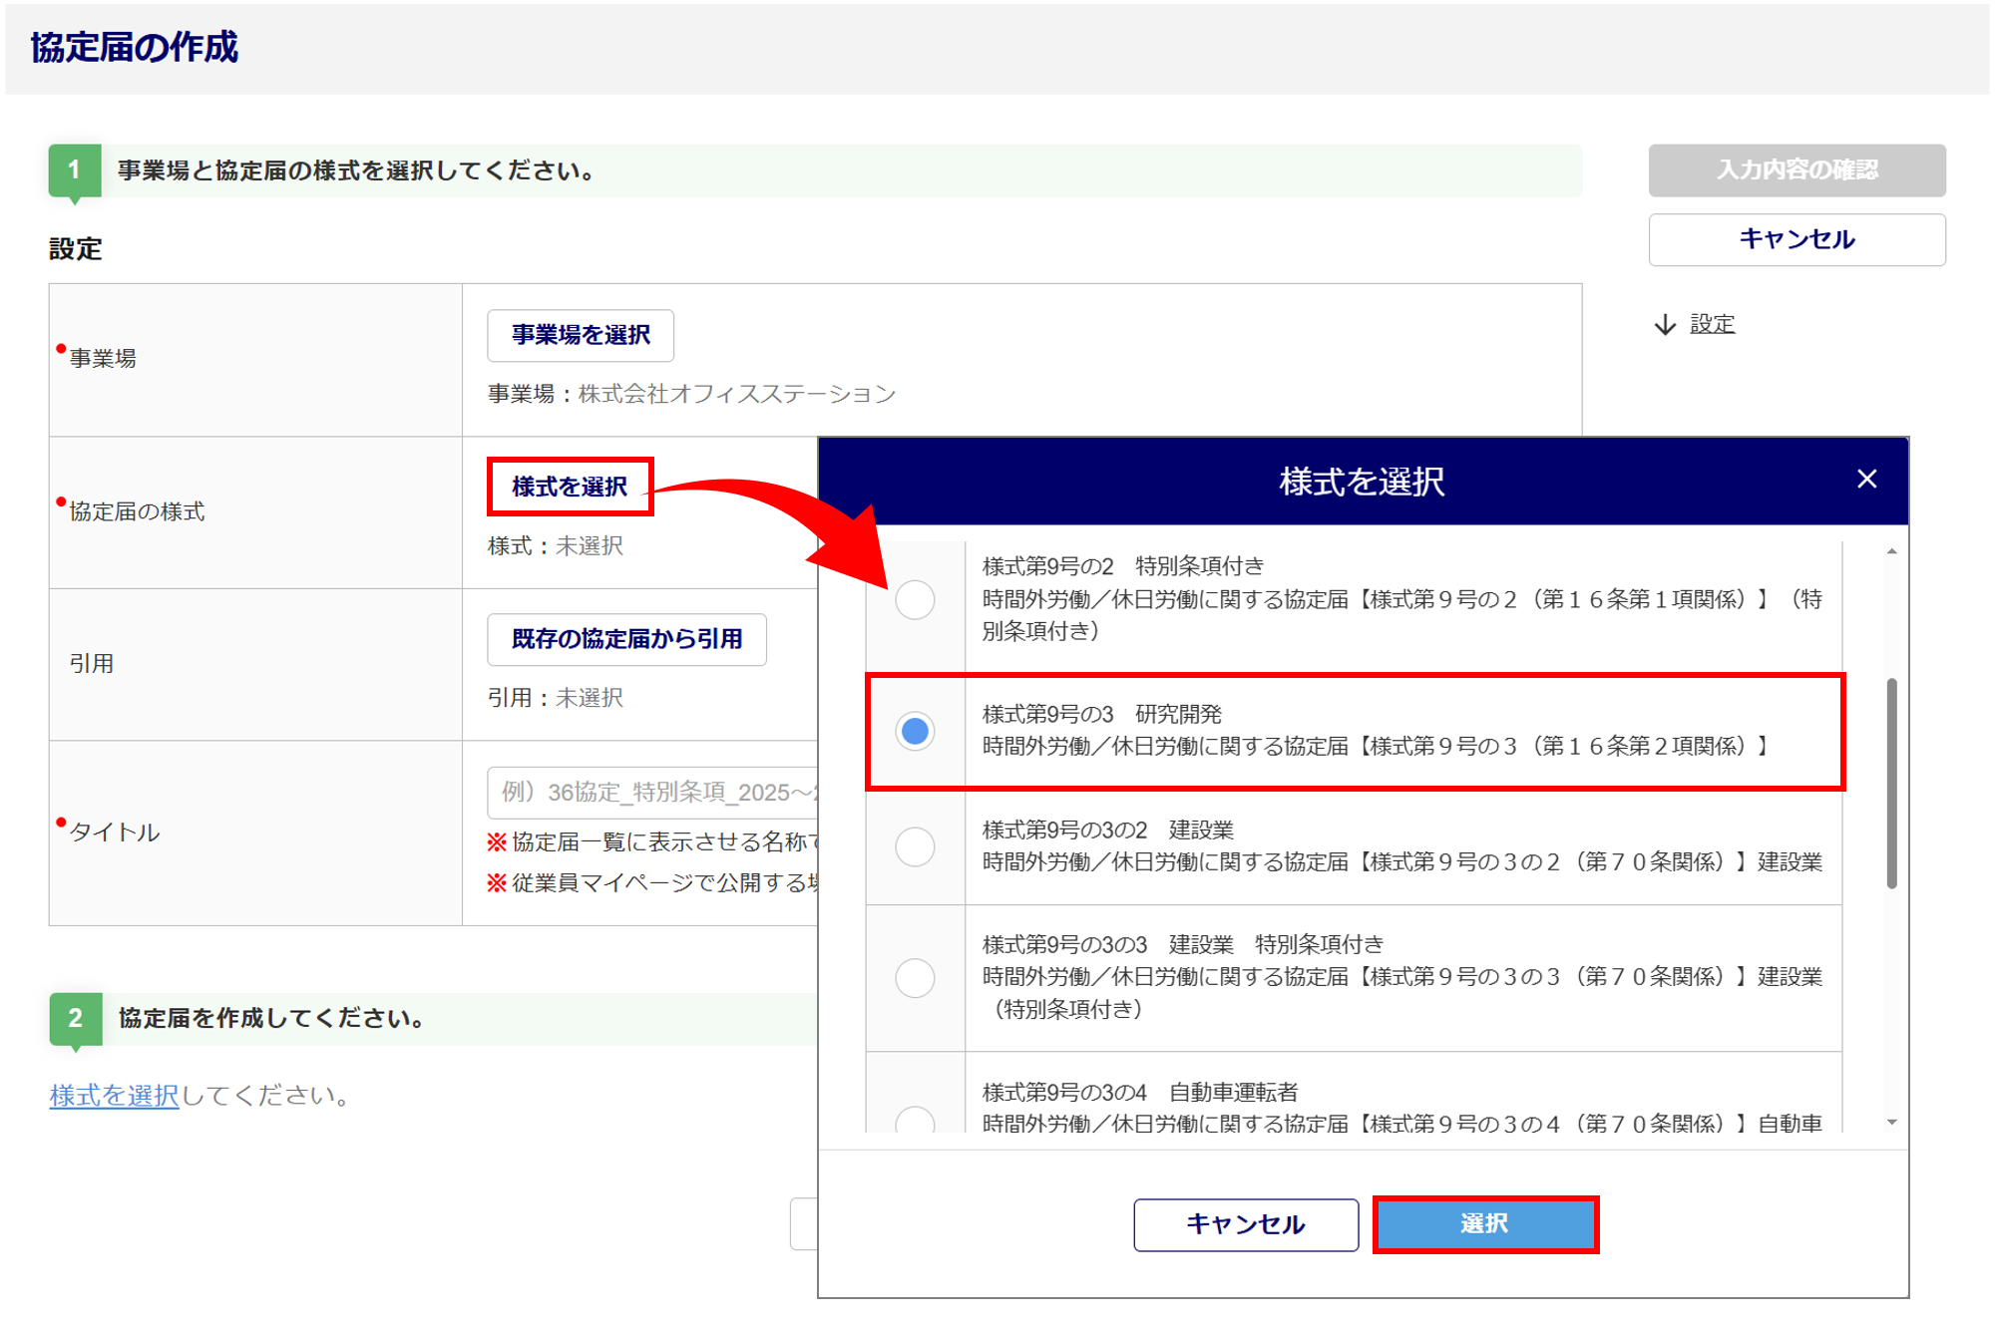Jump to the 設定 anchor link
This screenshot has width=1995, height=1332.
tap(1712, 325)
